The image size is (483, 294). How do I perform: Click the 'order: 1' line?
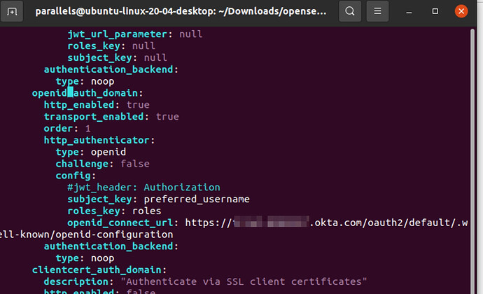67,128
